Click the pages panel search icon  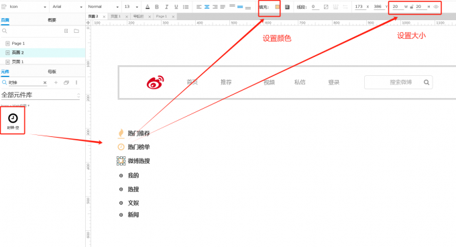point(5,31)
